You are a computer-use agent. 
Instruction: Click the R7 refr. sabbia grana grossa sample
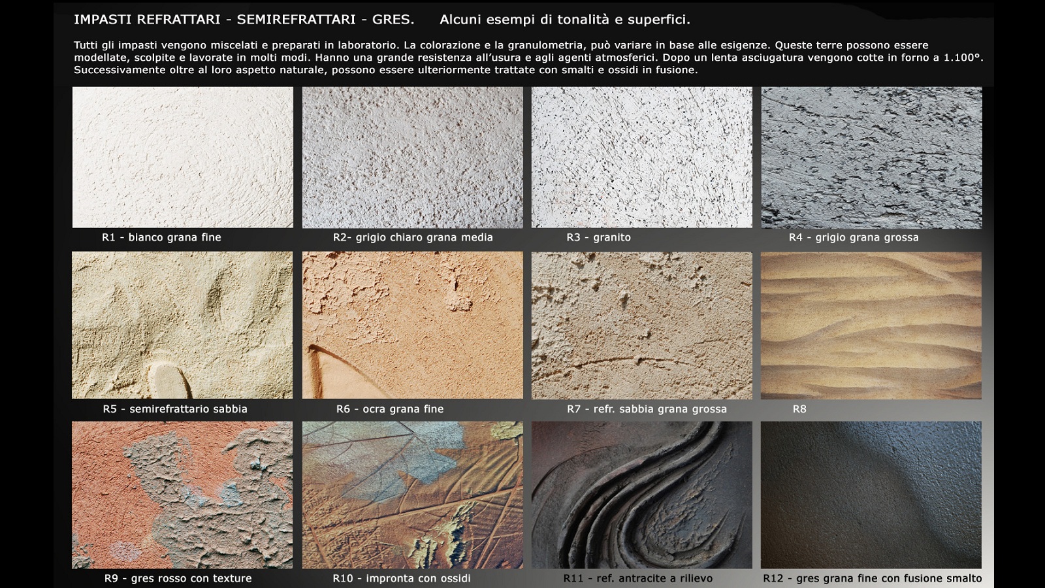(x=642, y=325)
